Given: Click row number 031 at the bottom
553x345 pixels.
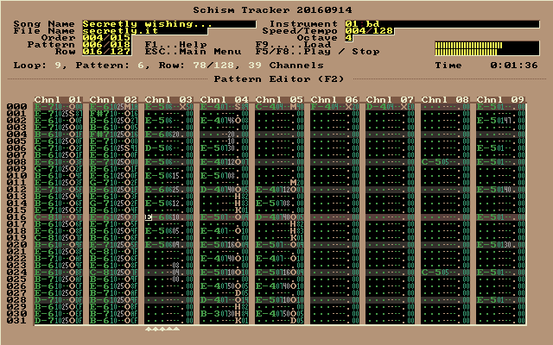Looking at the screenshot, I should [16, 321].
